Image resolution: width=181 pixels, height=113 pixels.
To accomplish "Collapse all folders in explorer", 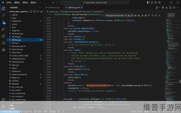I will [41, 12].
